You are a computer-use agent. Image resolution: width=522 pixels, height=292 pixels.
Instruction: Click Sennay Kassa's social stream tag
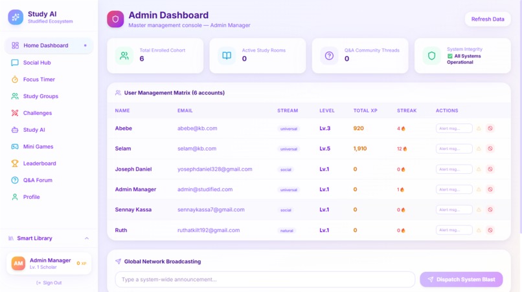pos(286,210)
